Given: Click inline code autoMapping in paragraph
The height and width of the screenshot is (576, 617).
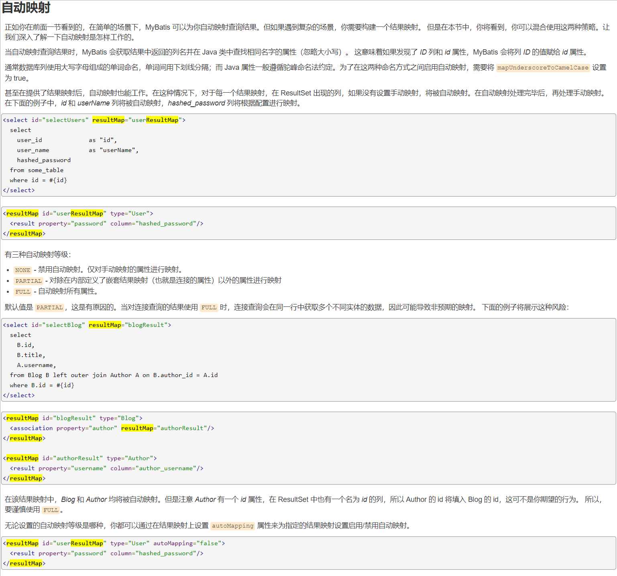Looking at the screenshot, I should point(233,526).
